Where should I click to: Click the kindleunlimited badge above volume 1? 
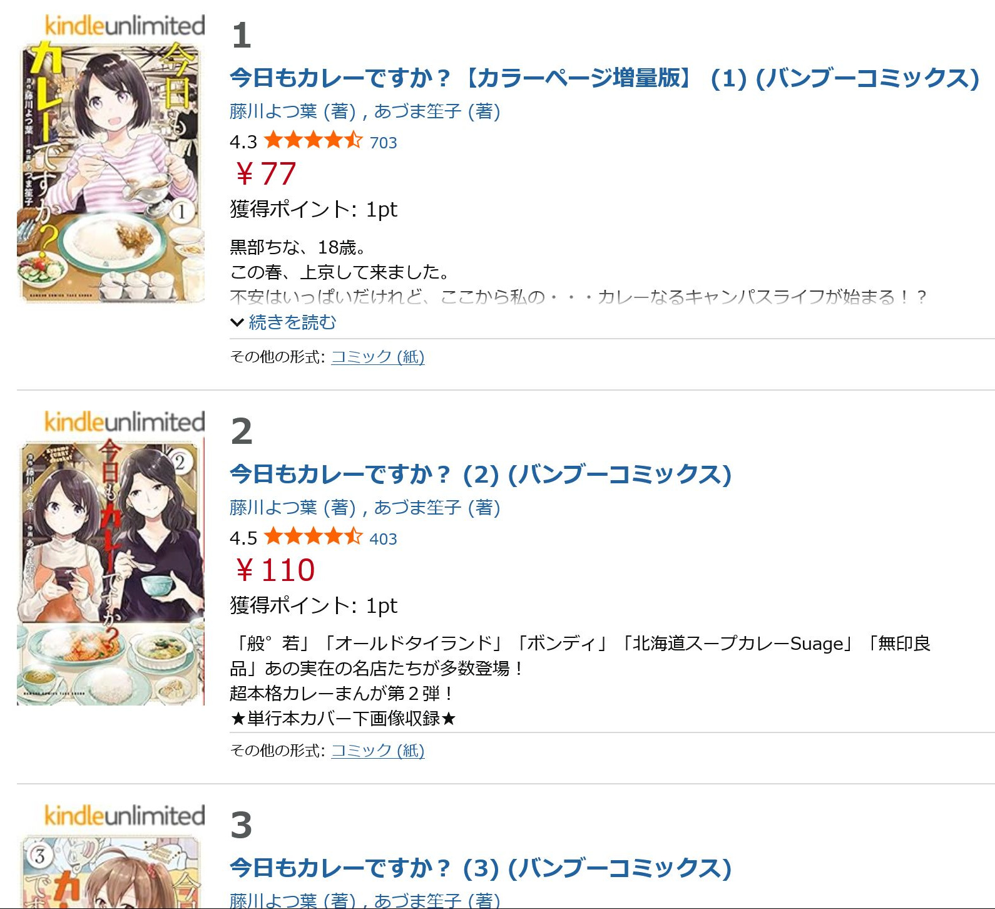(x=125, y=26)
